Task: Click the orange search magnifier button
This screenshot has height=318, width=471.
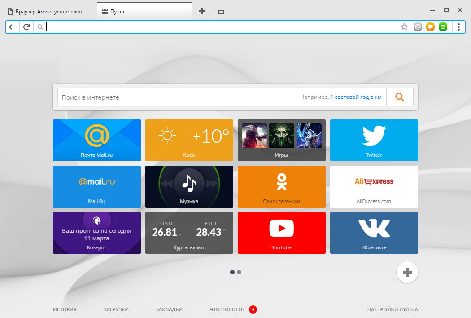Action: point(400,97)
